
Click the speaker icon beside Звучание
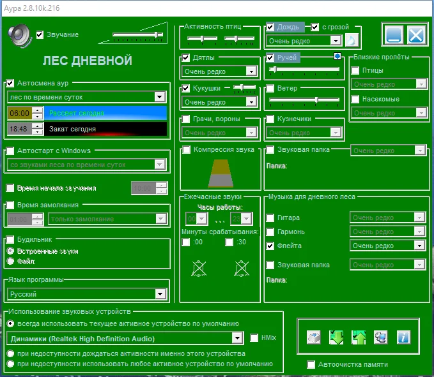click(20, 36)
